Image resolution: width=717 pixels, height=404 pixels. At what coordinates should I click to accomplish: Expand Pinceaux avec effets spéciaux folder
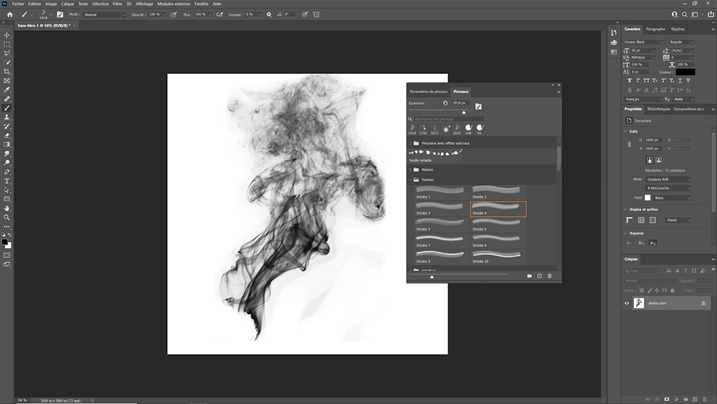tap(411, 144)
